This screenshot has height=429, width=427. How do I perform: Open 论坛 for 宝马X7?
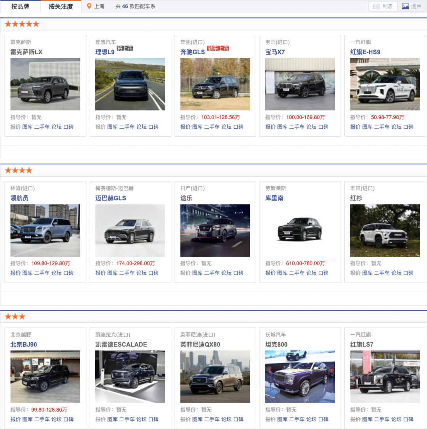point(311,127)
